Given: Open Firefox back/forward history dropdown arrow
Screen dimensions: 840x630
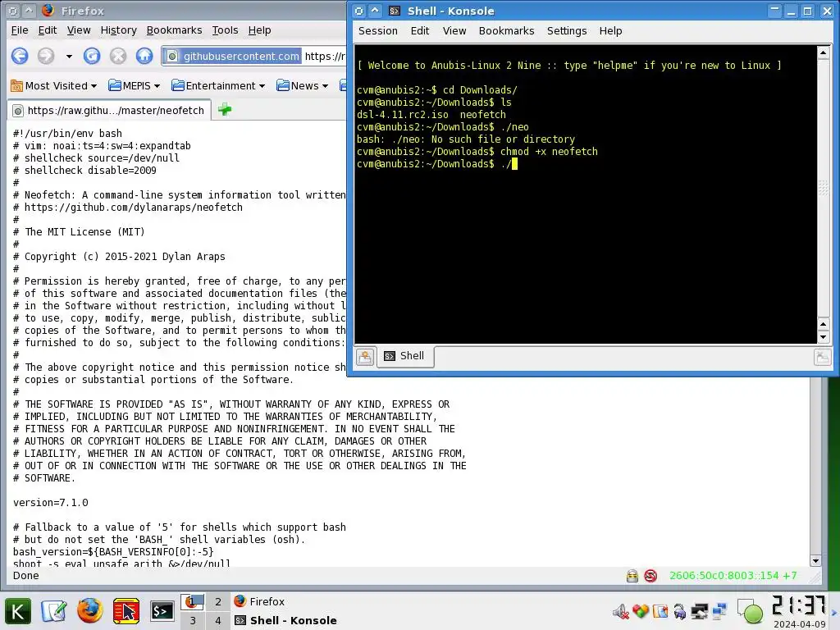Looking at the screenshot, I should pos(69,57).
